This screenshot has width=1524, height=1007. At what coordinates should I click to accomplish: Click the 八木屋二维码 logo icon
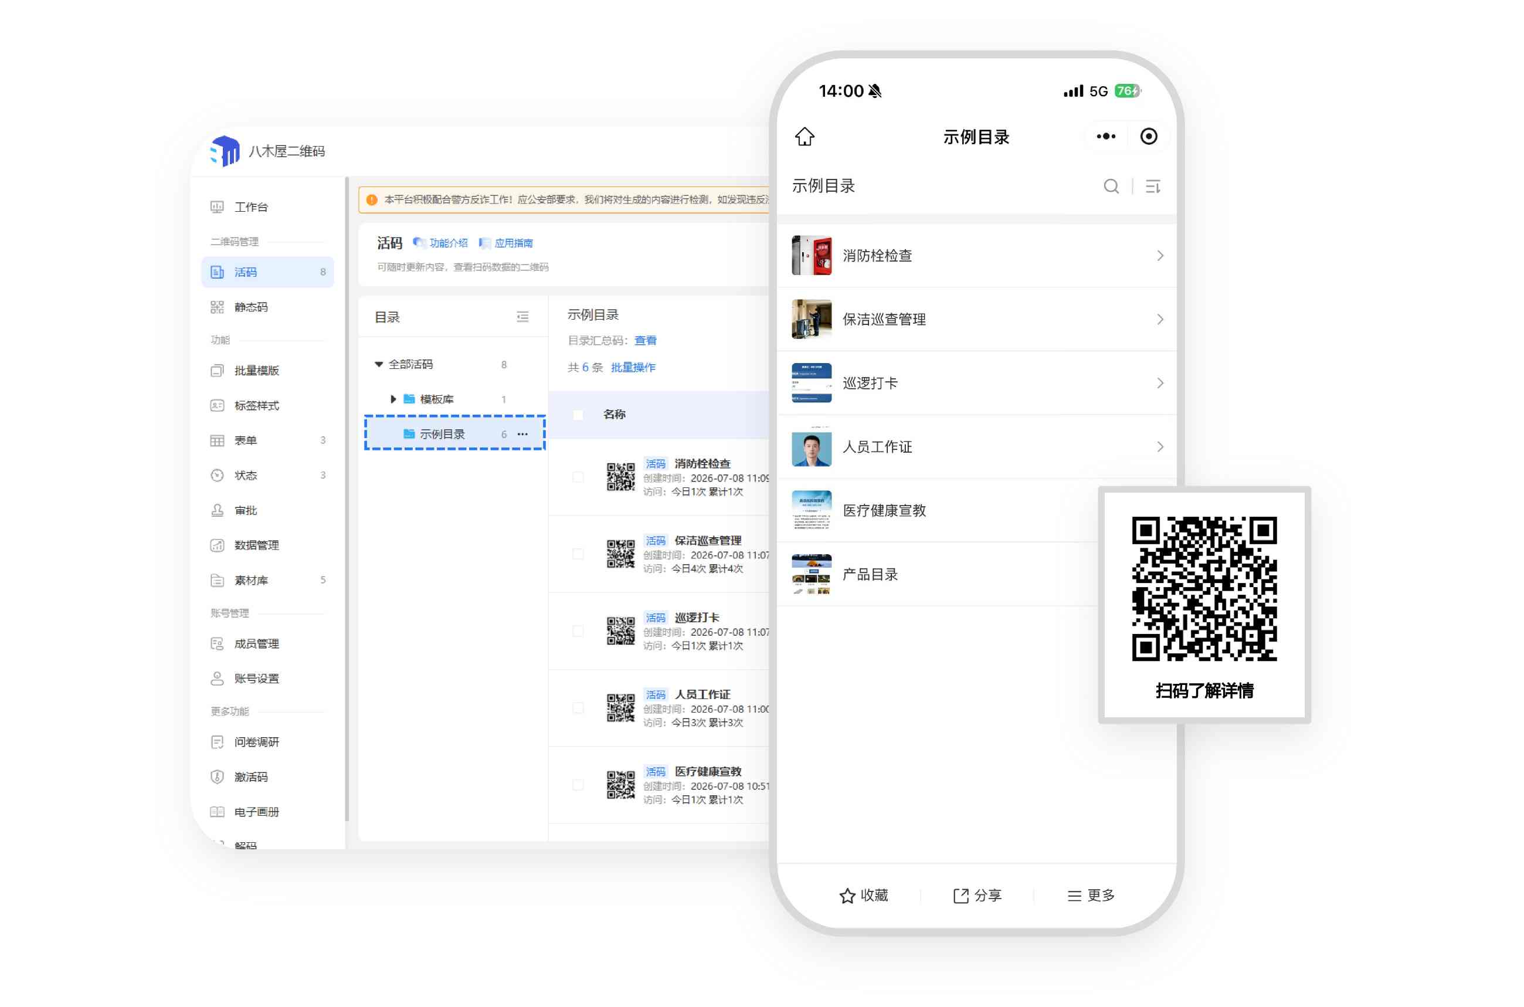click(225, 151)
